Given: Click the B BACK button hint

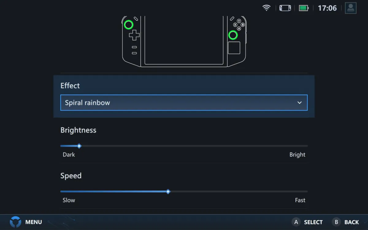Looking at the screenshot, I should point(346,222).
